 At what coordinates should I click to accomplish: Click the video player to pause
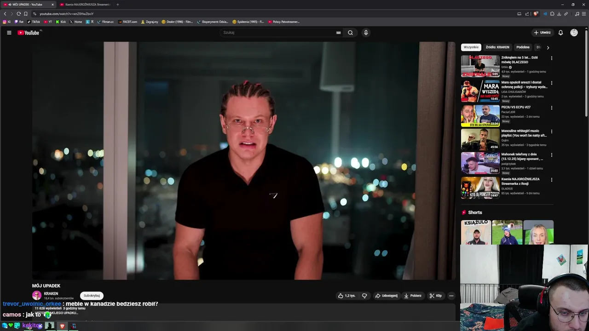(243, 161)
